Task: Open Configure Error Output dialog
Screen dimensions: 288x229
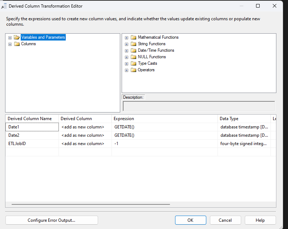Action: (x=52, y=220)
